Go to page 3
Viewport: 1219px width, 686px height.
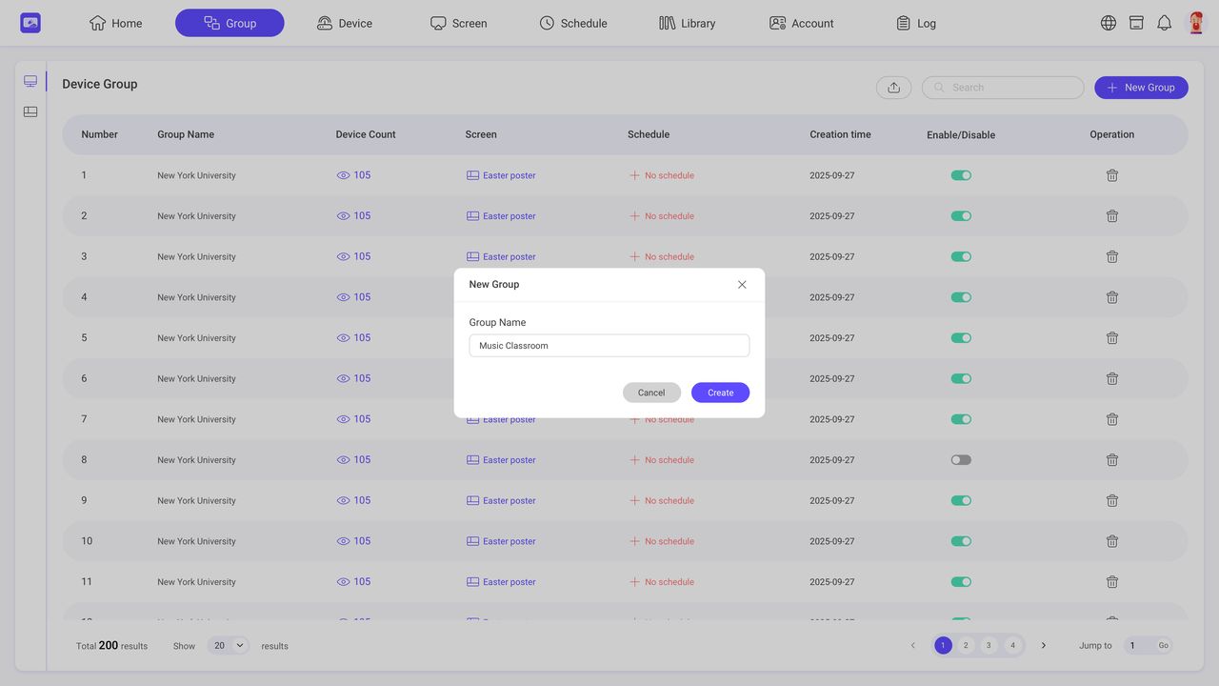click(x=989, y=645)
